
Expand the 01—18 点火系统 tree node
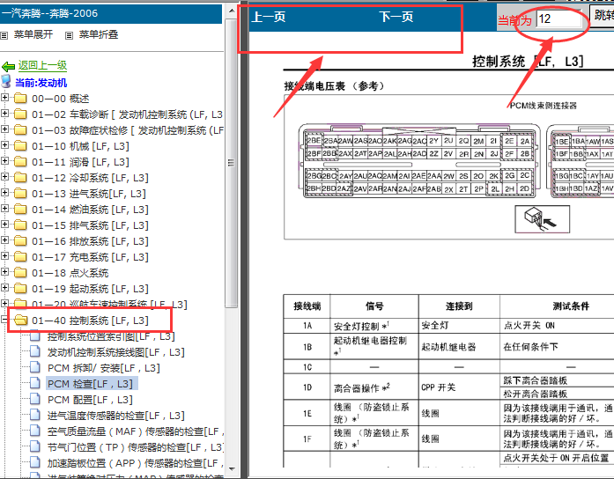[x=4, y=271]
